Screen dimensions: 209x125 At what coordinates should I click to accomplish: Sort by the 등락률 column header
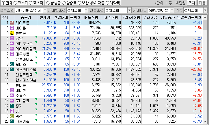point(75,17)
